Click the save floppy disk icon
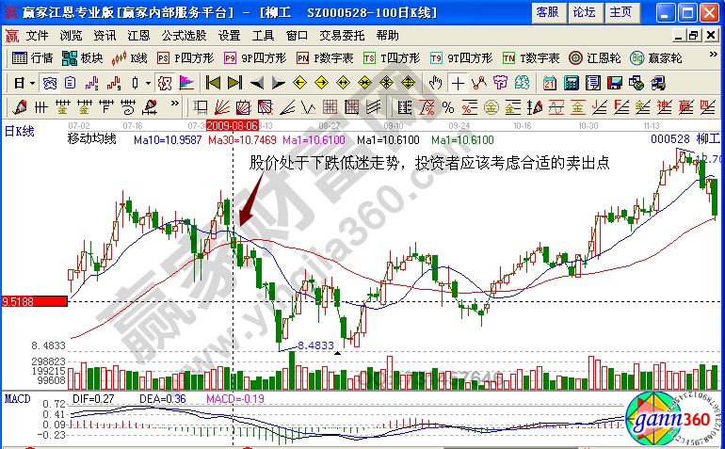 (616, 83)
